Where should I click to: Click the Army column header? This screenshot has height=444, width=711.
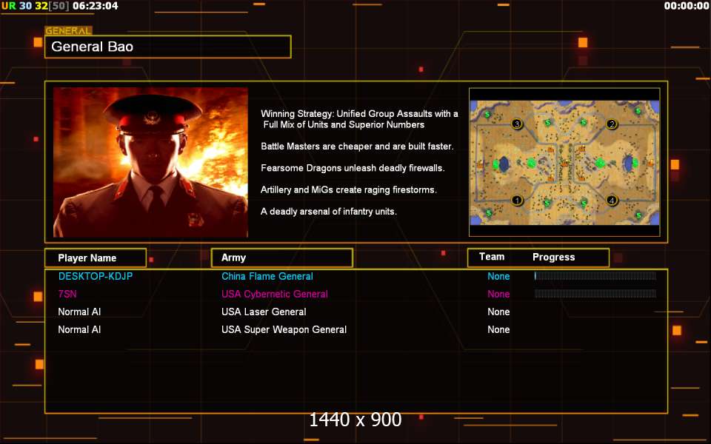click(x=282, y=258)
